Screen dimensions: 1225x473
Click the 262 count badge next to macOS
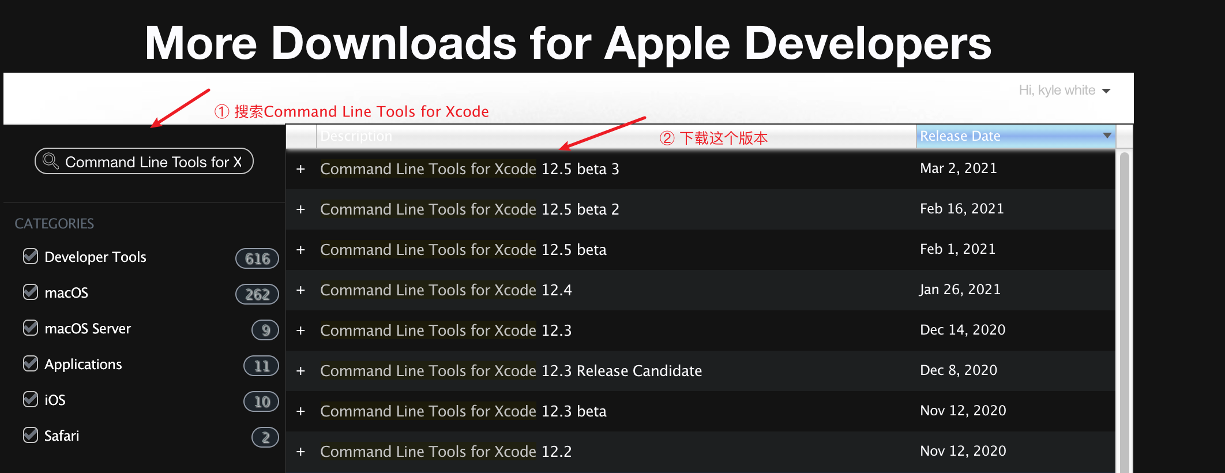pyautogui.click(x=257, y=294)
